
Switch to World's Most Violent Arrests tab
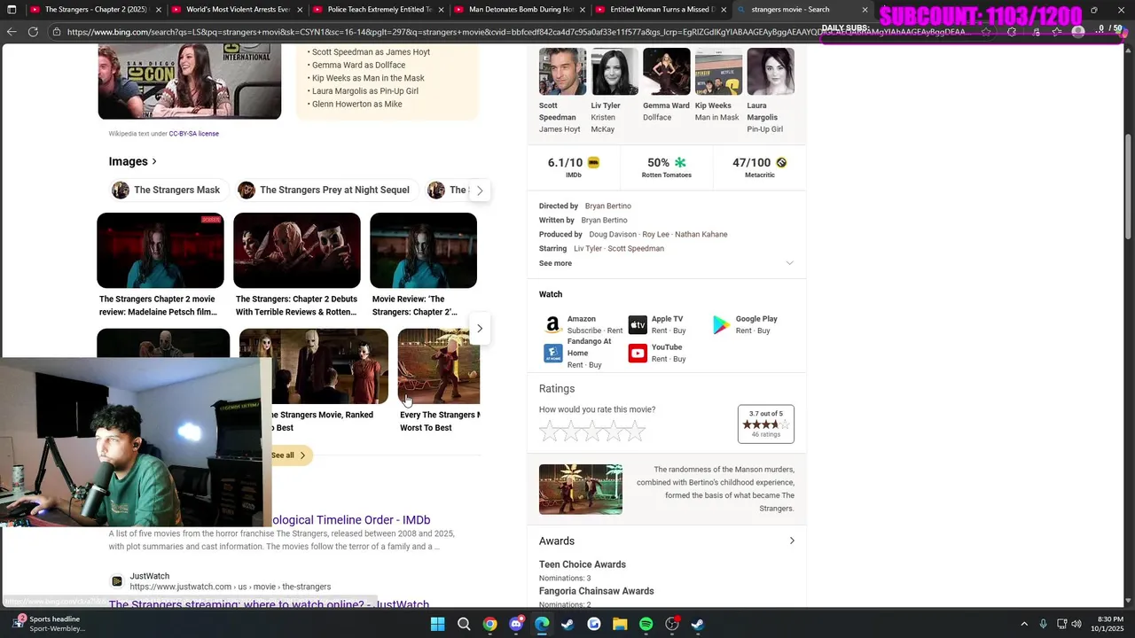(238, 10)
